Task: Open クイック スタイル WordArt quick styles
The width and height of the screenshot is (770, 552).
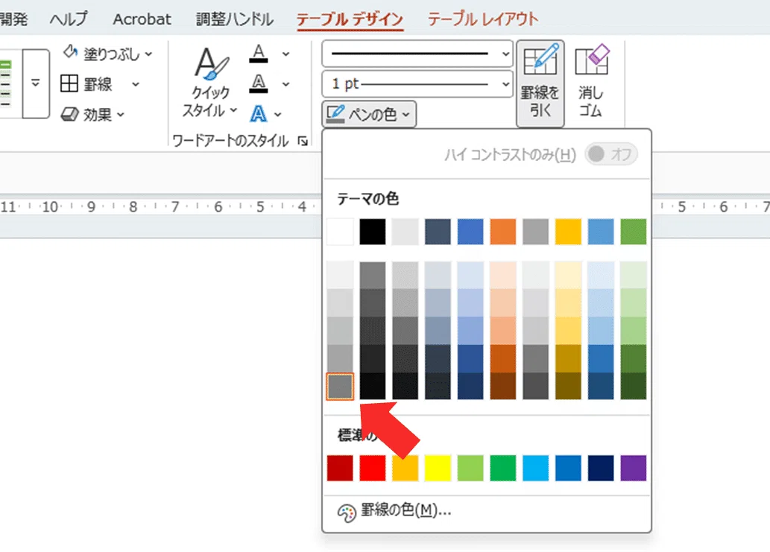Action: click(x=210, y=82)
